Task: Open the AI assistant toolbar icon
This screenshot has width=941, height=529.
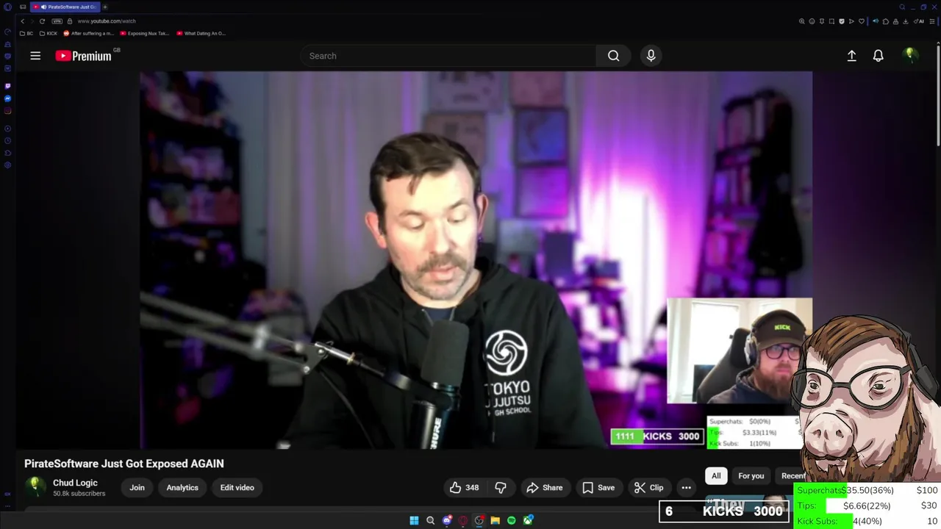Action: pyautogui.click(x=920, y=21)
